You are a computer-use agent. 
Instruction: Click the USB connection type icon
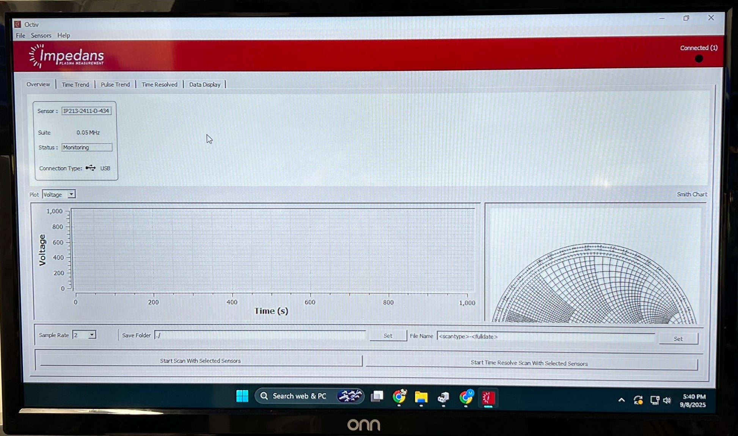tap(91, 168)
